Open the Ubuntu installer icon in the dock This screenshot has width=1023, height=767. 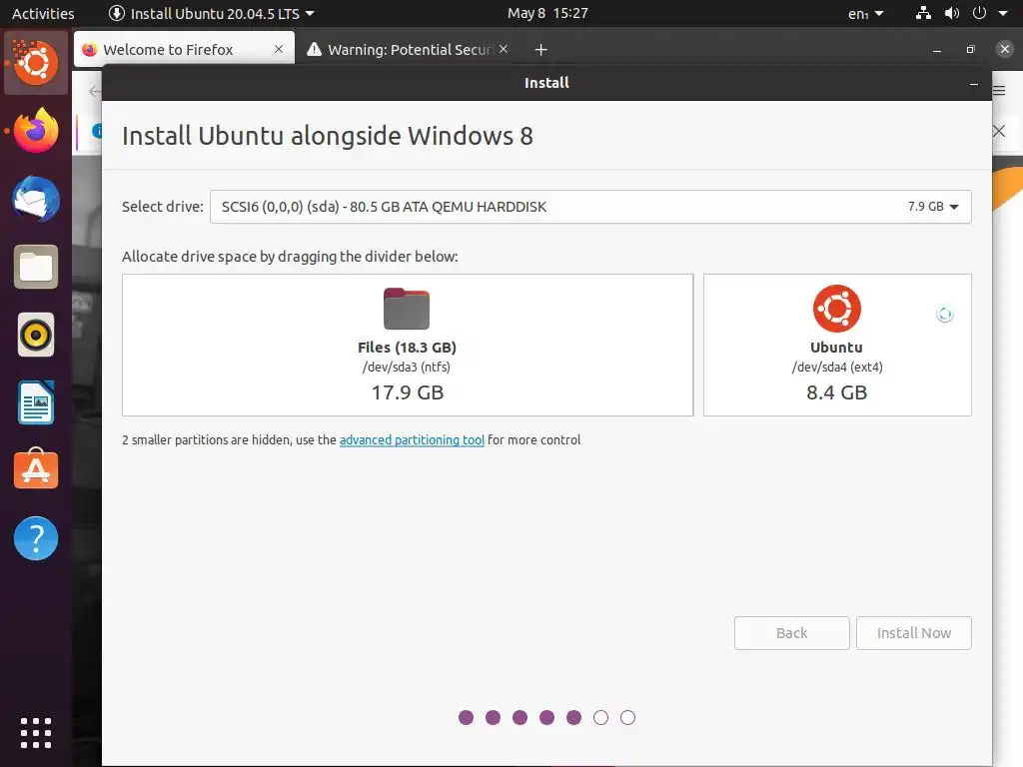[x=36, y=63]
